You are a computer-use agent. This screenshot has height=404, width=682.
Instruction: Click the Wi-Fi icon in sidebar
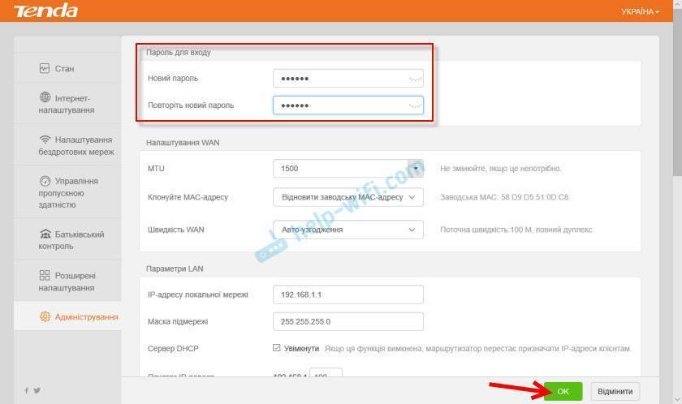(x=45, y=140)
